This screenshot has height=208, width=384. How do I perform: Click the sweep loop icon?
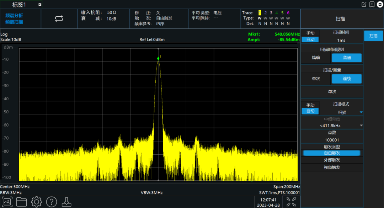tap(59, 18)
